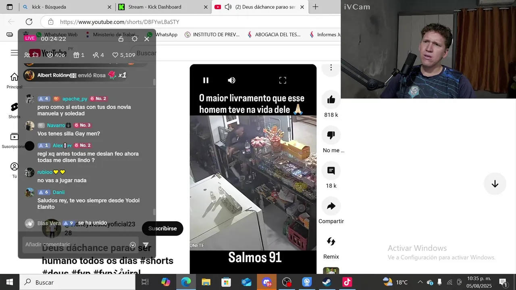Open live overlay settings icon
516x290 pixels.
tap(135, 39)
